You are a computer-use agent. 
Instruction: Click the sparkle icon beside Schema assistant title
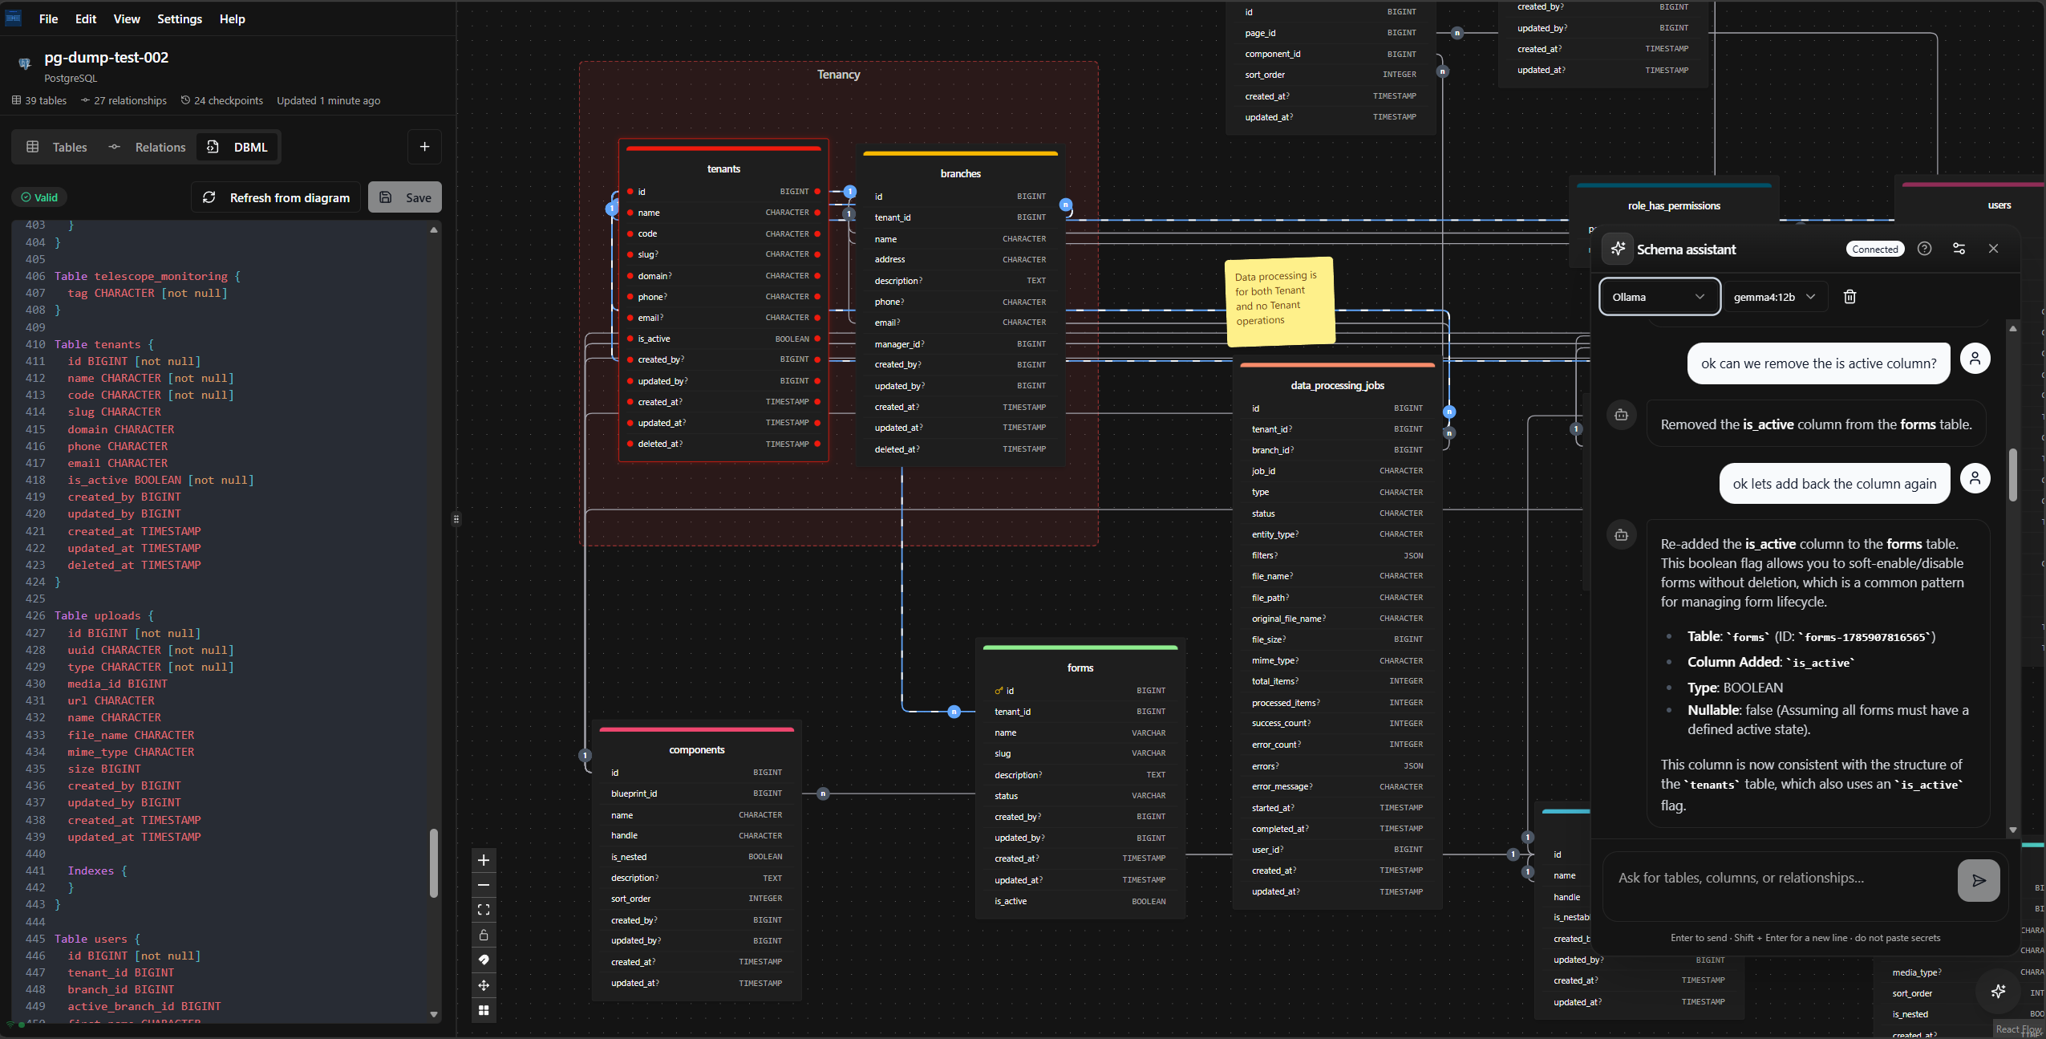click(x=1619, y=249)
